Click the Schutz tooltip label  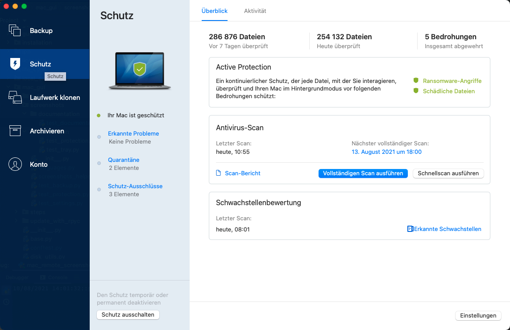click(x=55, y=76)
